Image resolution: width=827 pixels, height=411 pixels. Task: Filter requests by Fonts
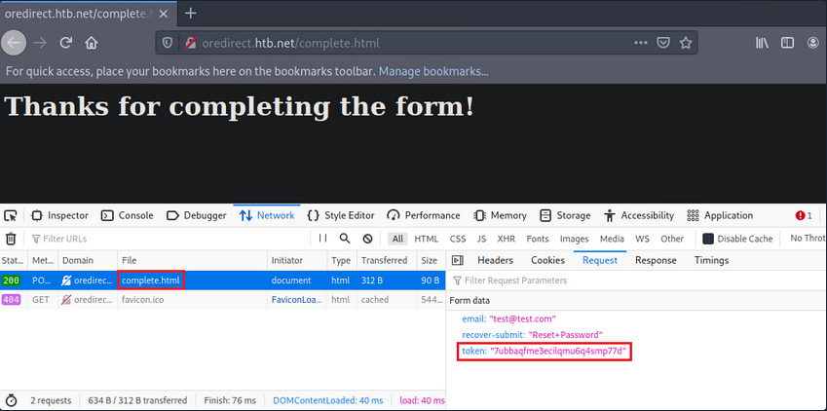[x=538, y=239]
